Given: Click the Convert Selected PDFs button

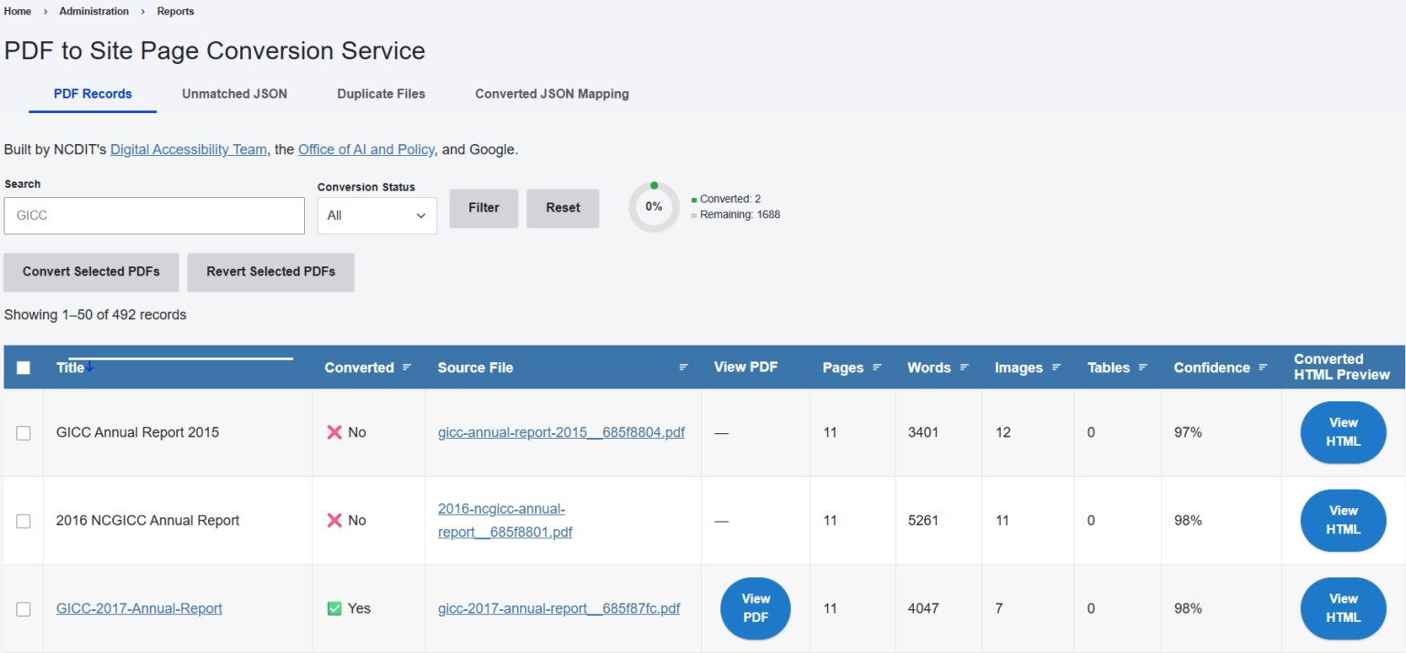Looking at the screenshot, I should pos(91,272).
